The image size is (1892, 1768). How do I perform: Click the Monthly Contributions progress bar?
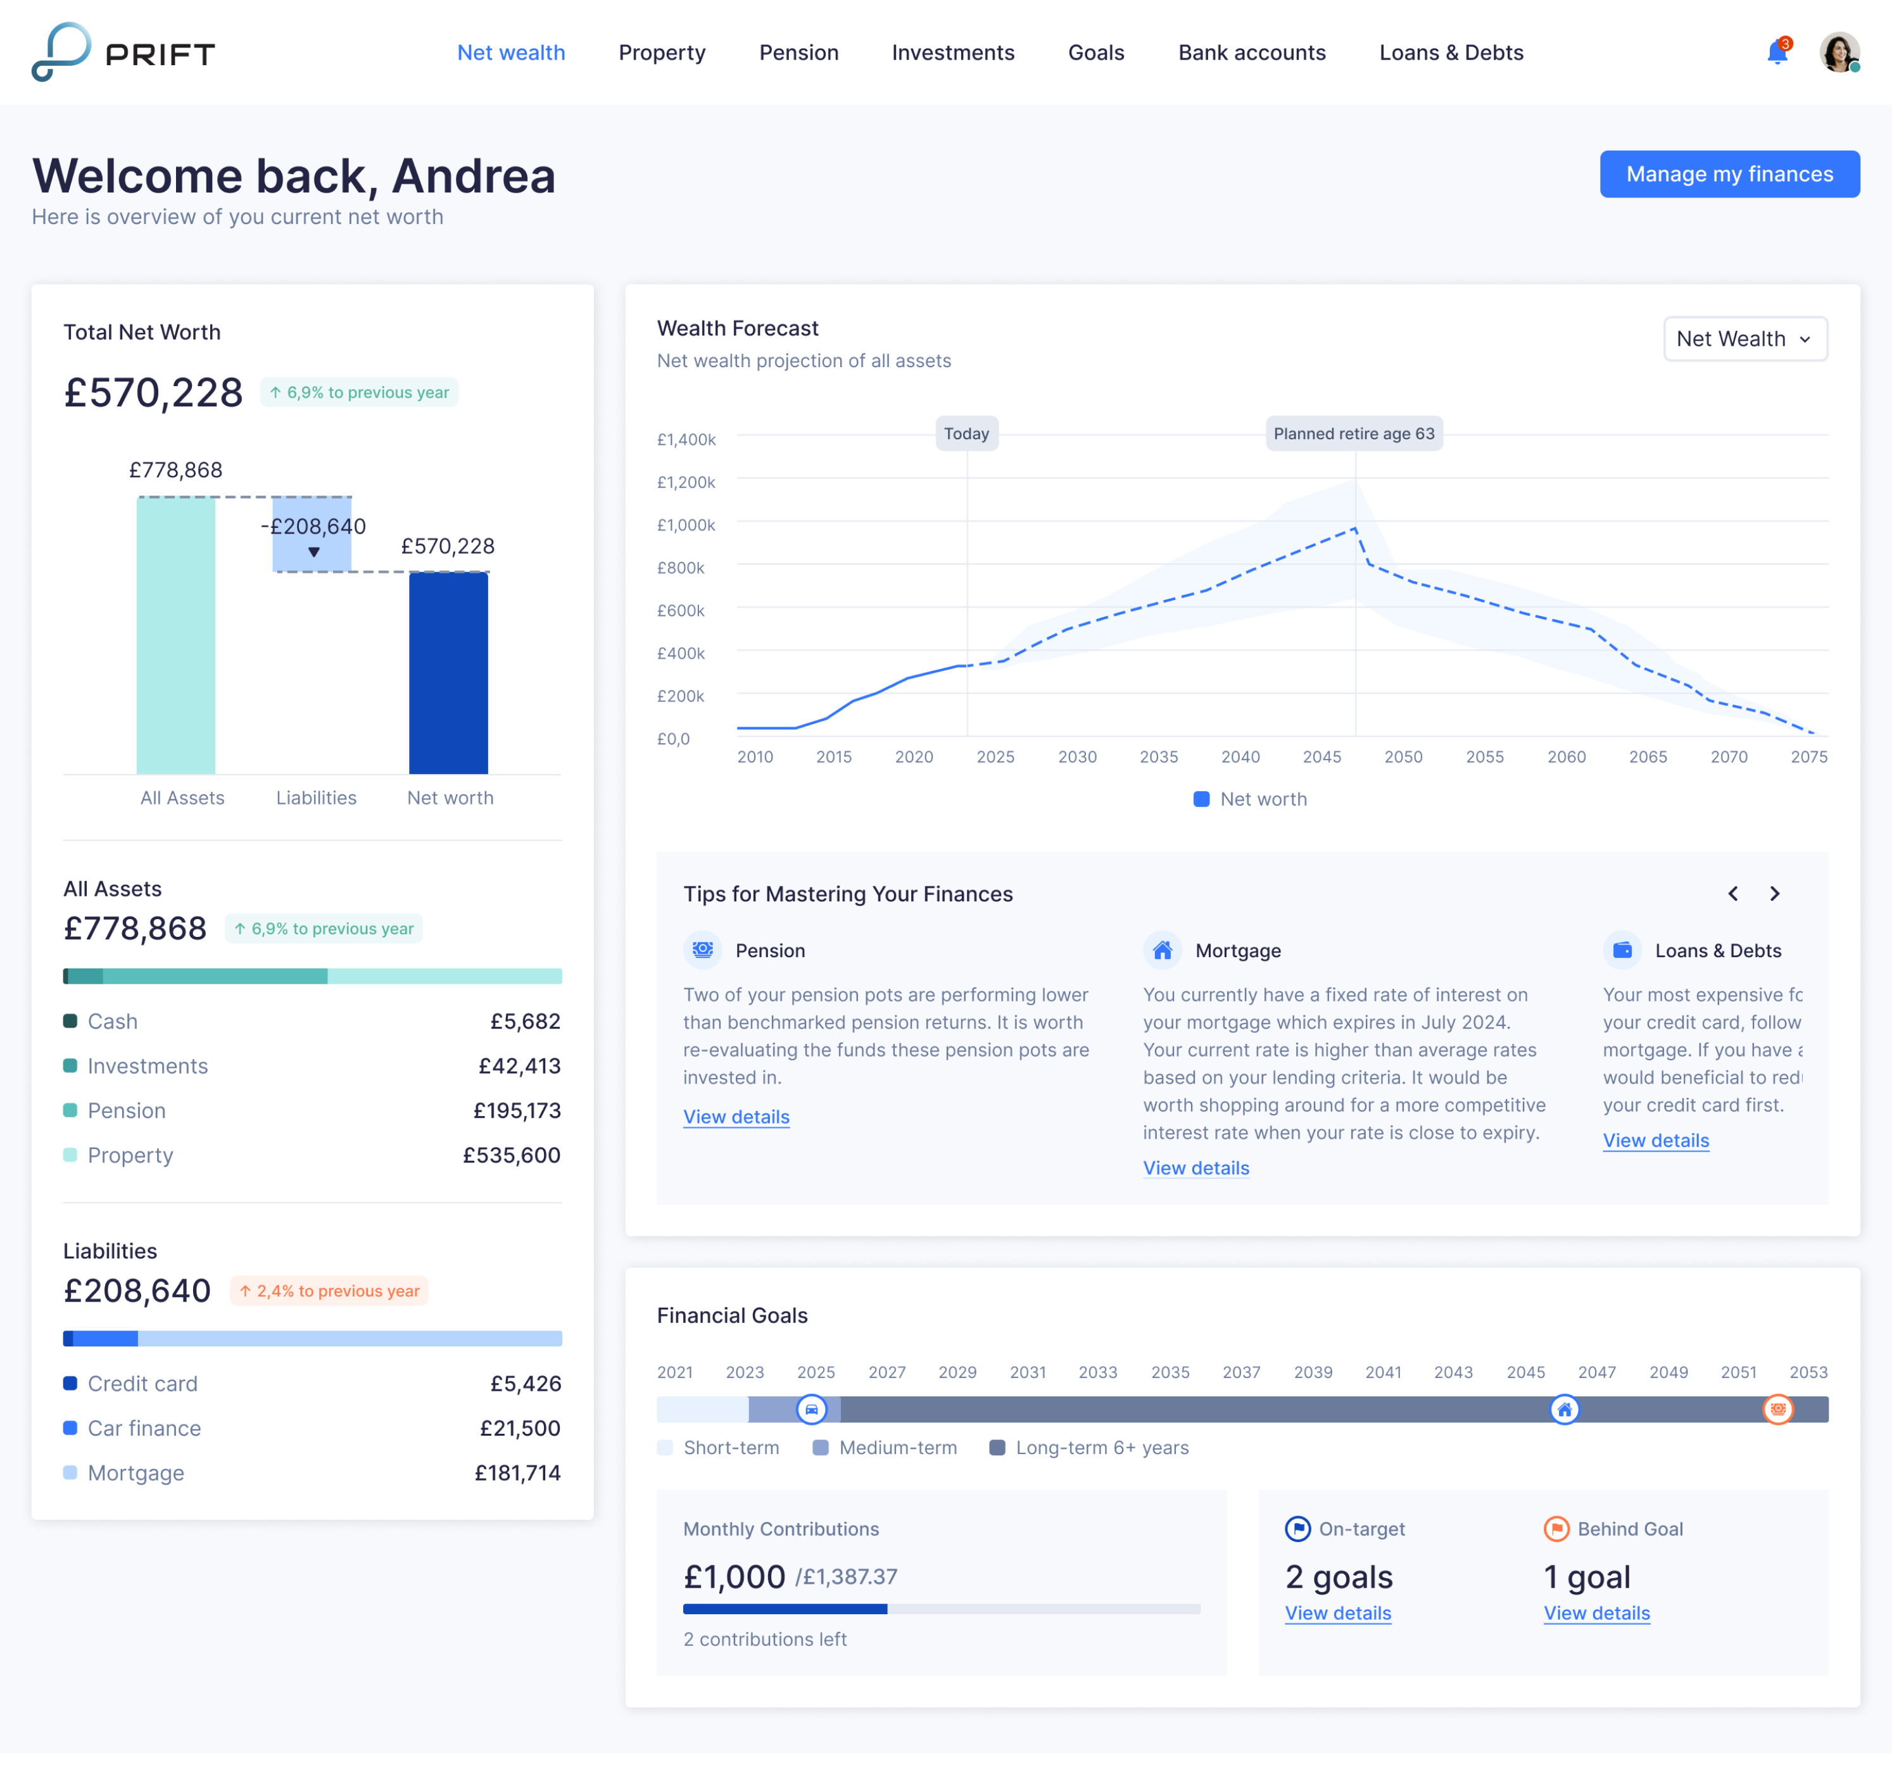(x=941, y=1609)
